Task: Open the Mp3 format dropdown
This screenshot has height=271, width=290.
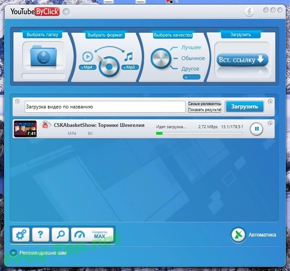Action: [x=130, y=67]
